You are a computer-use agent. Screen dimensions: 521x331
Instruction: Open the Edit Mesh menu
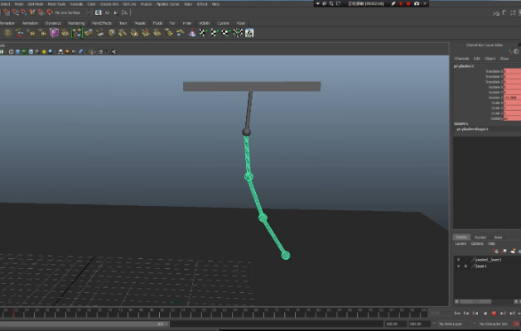pos(36,4)
